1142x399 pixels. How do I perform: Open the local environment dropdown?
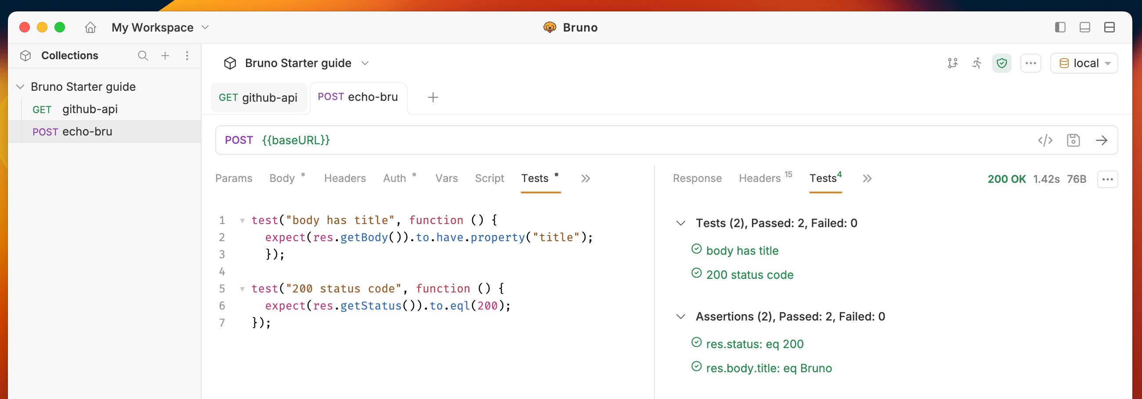(x=1084, y=63)
